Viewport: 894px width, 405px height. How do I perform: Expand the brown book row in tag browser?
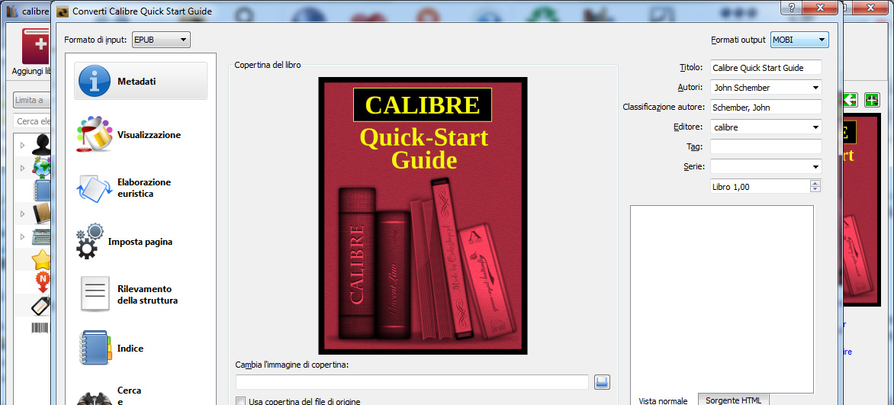coord(23,214)
